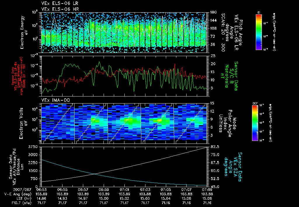Select the 'VEx ELS-06 LR' plot title
Image resolution: width=299 pixels, height=207 pixels.
[x=60, y=4]
